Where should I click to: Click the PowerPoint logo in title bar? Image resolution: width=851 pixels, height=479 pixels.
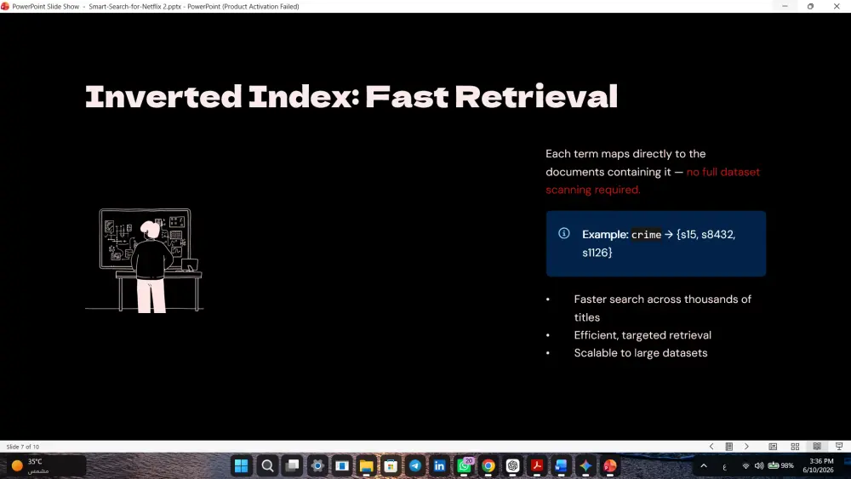[5, 7]
